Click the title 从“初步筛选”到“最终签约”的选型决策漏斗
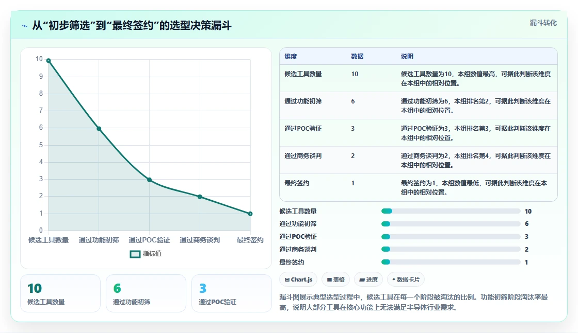This screenshot has height=333, width=578. click(132, 25)
